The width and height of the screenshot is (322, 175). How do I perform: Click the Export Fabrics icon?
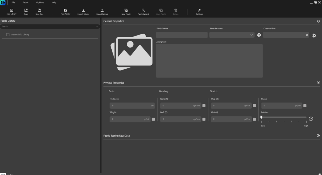point(102,10)
